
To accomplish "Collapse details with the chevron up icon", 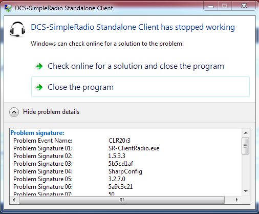I will 14,112.
